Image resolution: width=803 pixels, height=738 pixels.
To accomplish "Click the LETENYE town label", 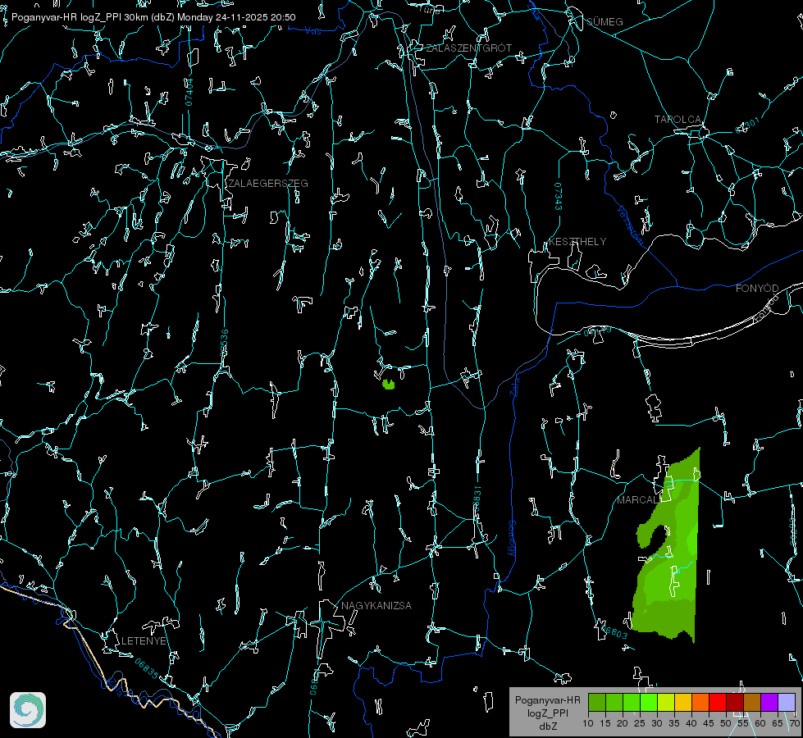I will (x=144, y=641).
